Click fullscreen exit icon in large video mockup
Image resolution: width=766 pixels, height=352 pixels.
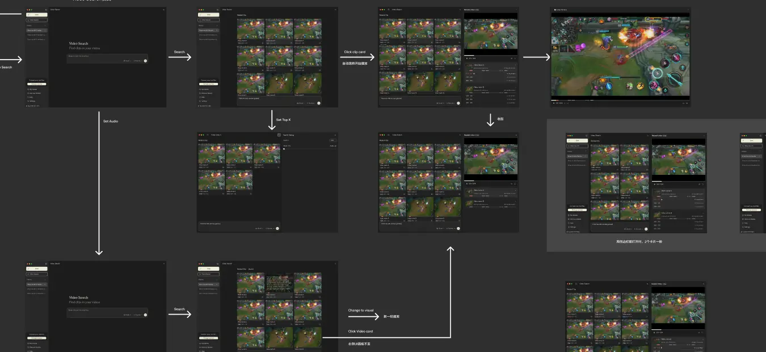(687, 103)
